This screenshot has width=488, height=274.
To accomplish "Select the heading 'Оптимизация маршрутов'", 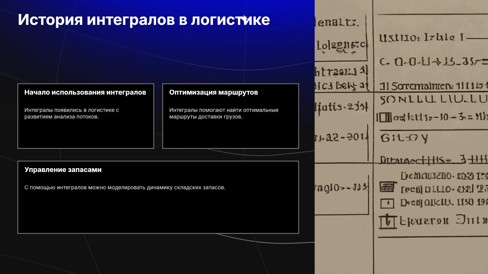I will [213, 92].
